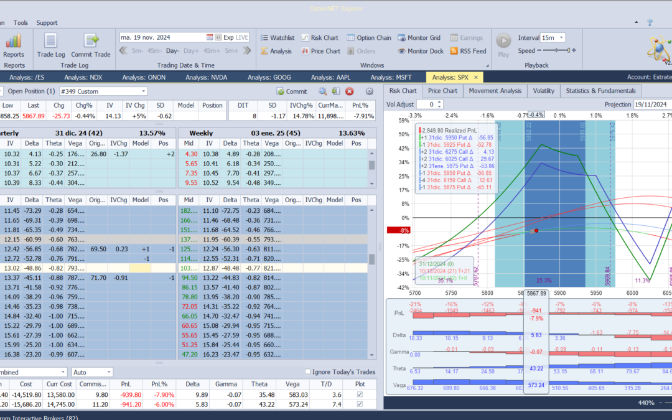Viewport: 672px width, 420px height.
Task: Click the settings gear beside Commit
Action: (x=370, y=91)
